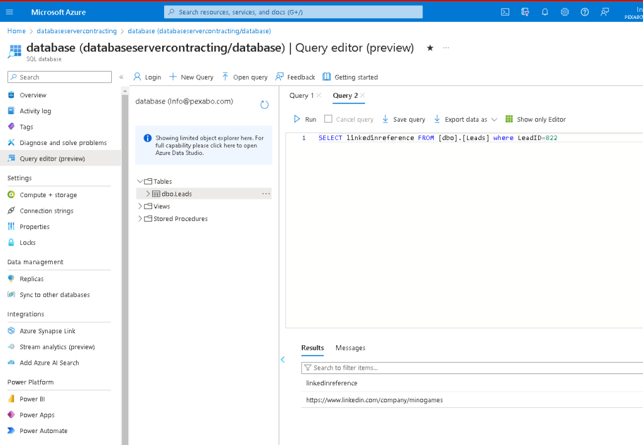Screen dimensions: 643x445
Task: Collapse the left menu with double chevron
Action: tap(121, 77)
